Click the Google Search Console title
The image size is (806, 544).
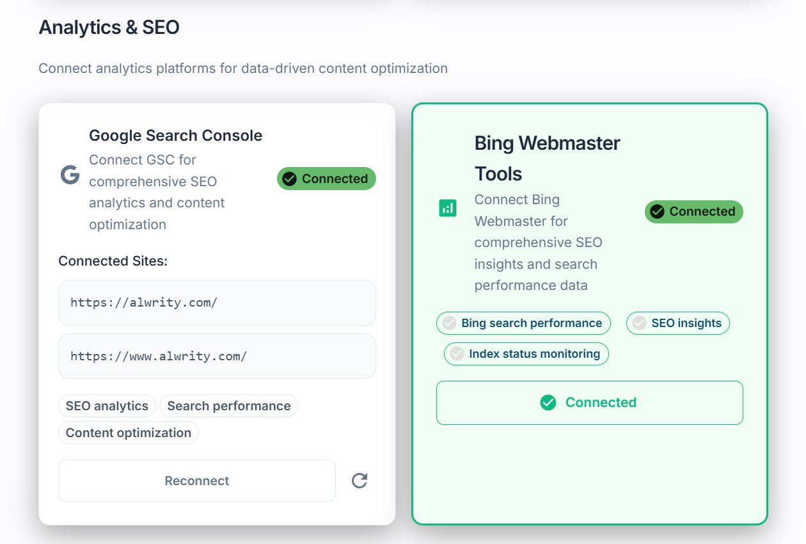pos(175,136)
